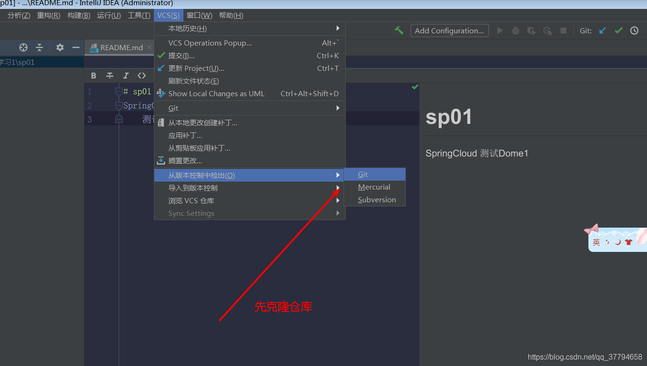
Task: Open 帮助 menu in menu bar
Action: coord(231,15)
